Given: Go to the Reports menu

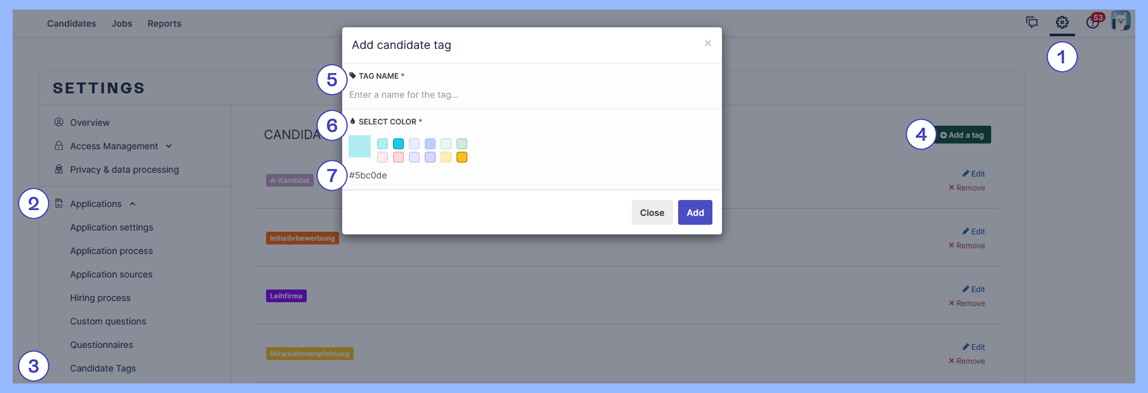Looking at the screenshot, I should click(164, 23).
